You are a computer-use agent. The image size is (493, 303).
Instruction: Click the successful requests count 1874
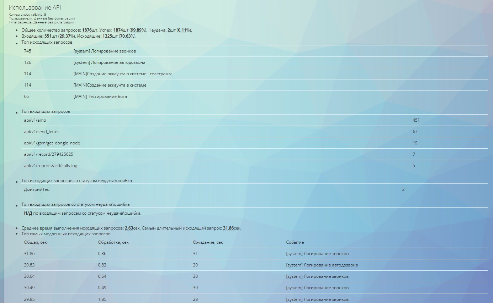pyautogui.click(x=118, y=30)
